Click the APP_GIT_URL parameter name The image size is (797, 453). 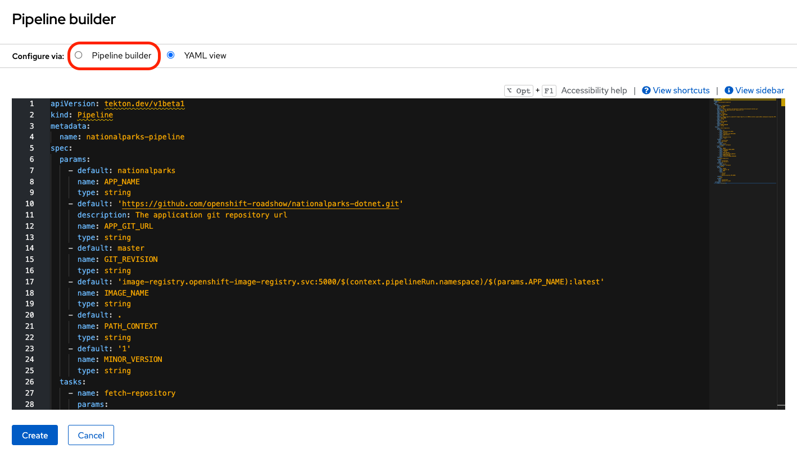(x=129, y=226)
